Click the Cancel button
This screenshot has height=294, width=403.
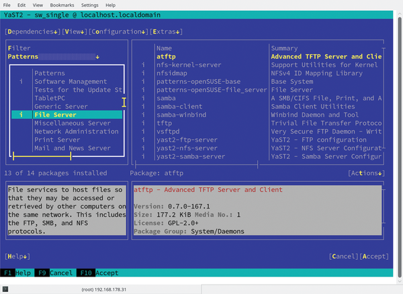point(344,256)
